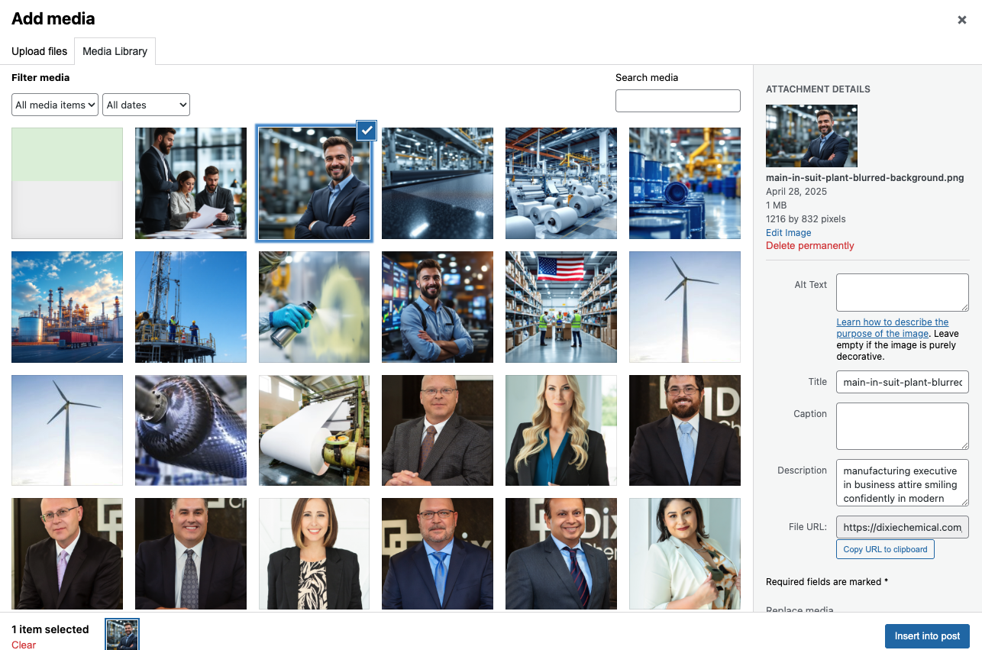Click the Alt Text input box
Screen dimensions: 982x650
coord(902,293)
